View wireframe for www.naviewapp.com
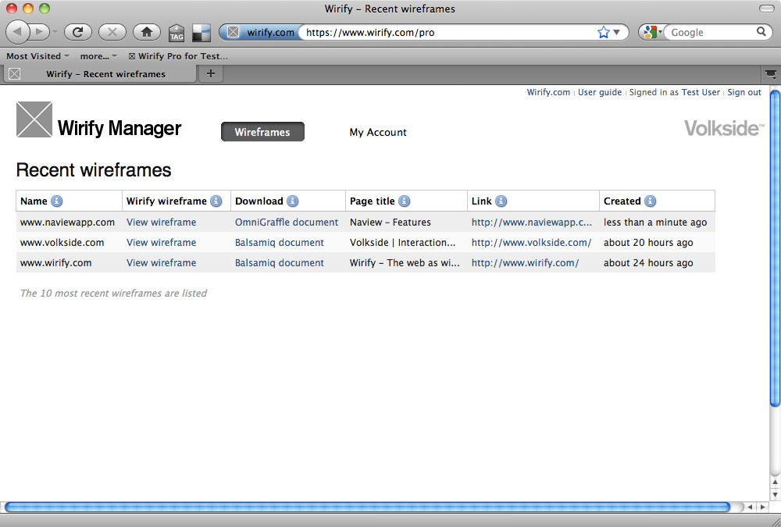 click(162, 223)
